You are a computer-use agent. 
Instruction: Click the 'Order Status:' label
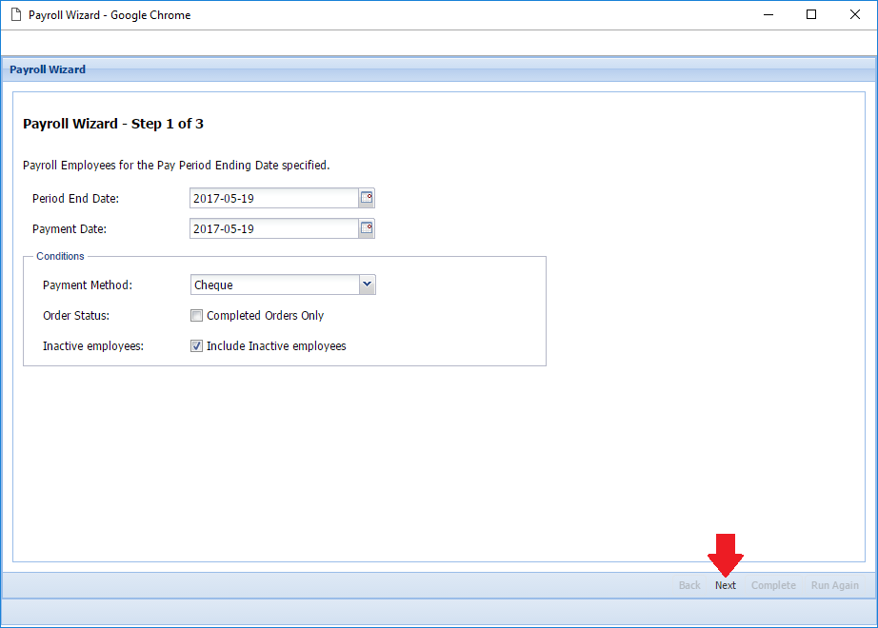coord(76,316)
